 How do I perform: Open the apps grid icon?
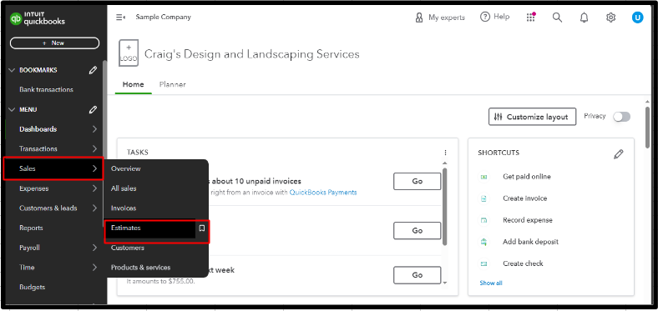click(x=531, y=18)
